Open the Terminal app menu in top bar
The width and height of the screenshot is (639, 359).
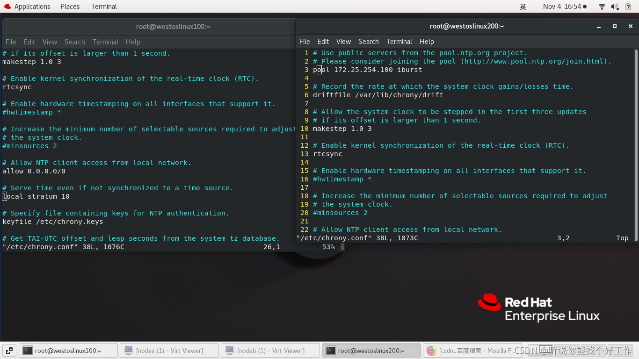click(104, 7)
